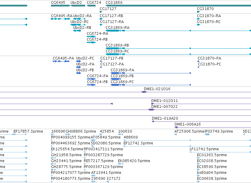This screenshot has height=183, width=251.
Task: Select protein CG6724-PA label
Action: (98, 76)
